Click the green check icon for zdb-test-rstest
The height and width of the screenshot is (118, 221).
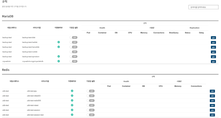72,105
